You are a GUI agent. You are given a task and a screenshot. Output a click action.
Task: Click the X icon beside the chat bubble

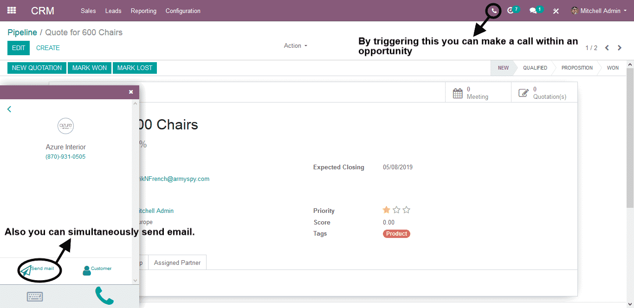pyautogui.click(x=556, y=11)
